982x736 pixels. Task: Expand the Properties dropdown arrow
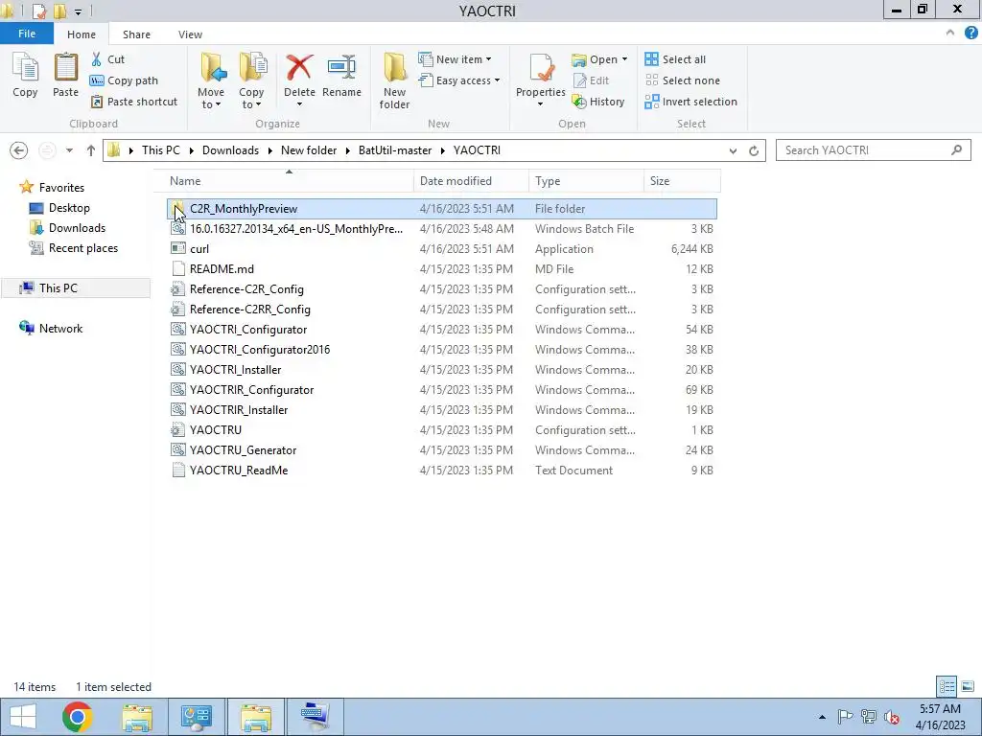point(541,103)
